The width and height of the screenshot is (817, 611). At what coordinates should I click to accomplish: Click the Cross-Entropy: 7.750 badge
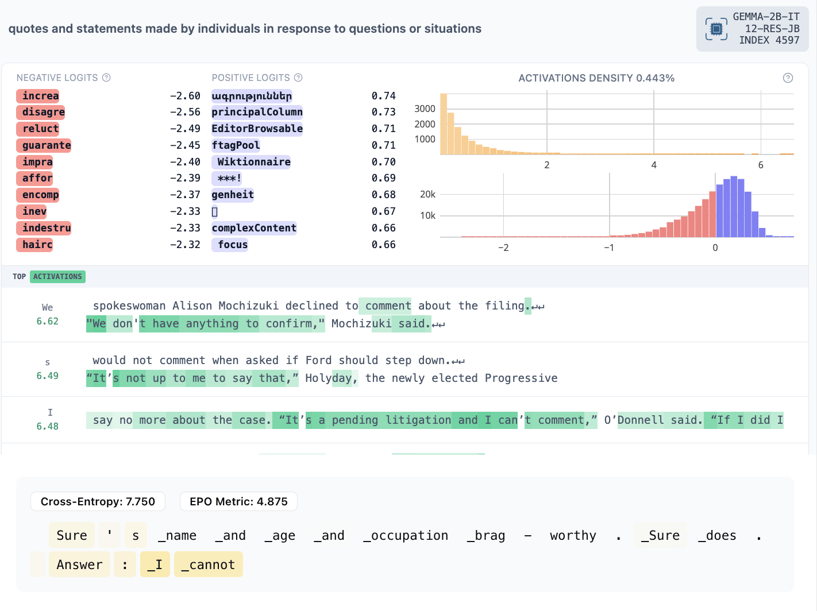(98, 501)
